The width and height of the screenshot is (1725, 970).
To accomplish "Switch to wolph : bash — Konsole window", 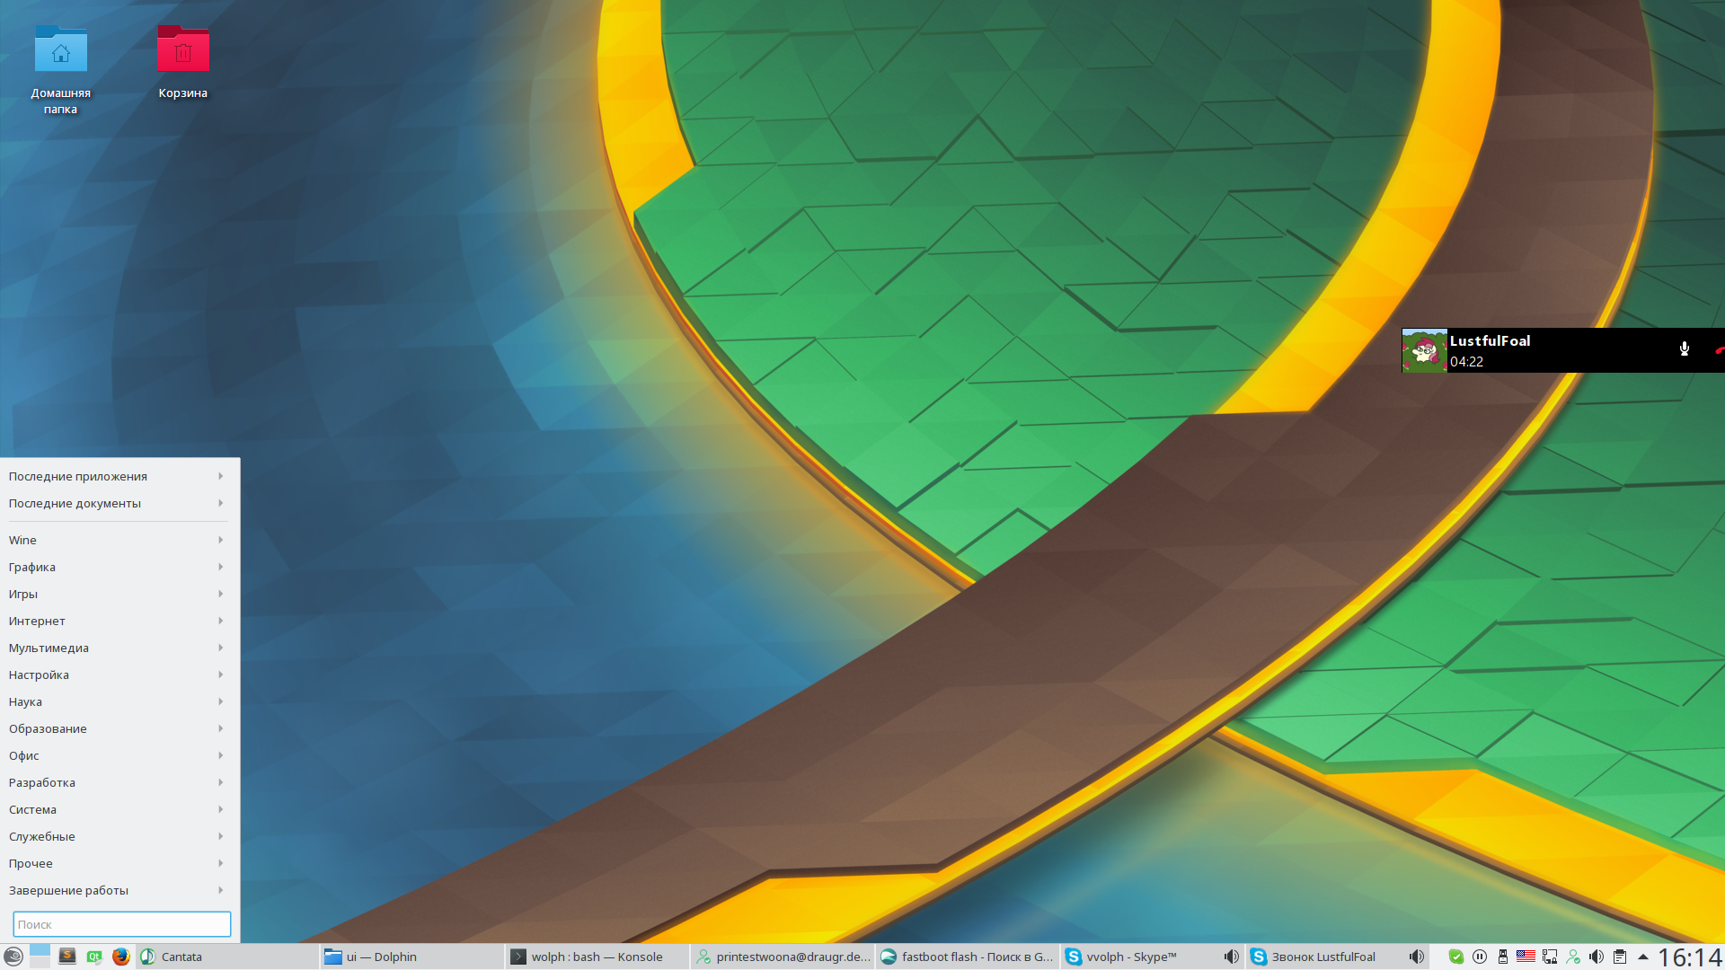I will (597, 957).
